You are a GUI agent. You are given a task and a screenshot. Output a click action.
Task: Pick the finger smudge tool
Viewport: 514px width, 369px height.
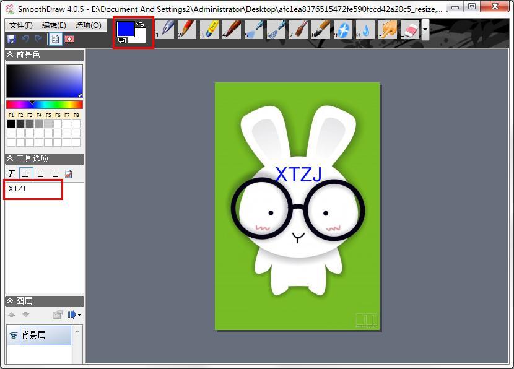[388, 30]
